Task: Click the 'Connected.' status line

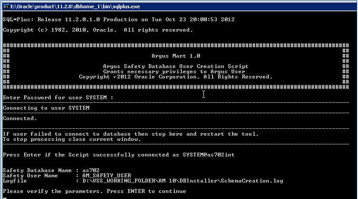Action: (20, 118)
